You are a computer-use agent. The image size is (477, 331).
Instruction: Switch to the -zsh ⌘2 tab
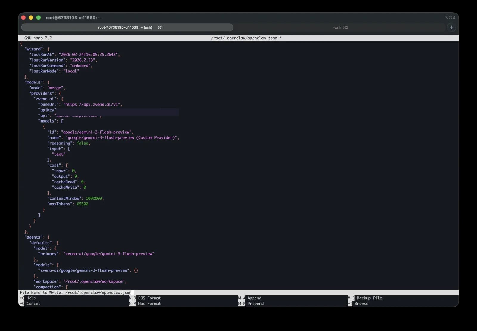click(340, 27)
